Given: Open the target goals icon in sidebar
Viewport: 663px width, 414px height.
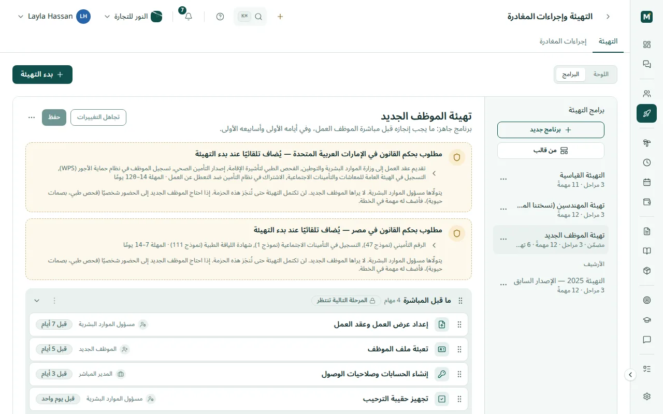Looking at the screenshot, I should click(646, 300).
